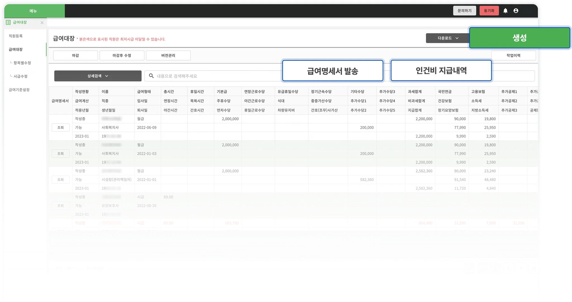
Task: Close the 급여대장 tab
Action: (42, 23)
